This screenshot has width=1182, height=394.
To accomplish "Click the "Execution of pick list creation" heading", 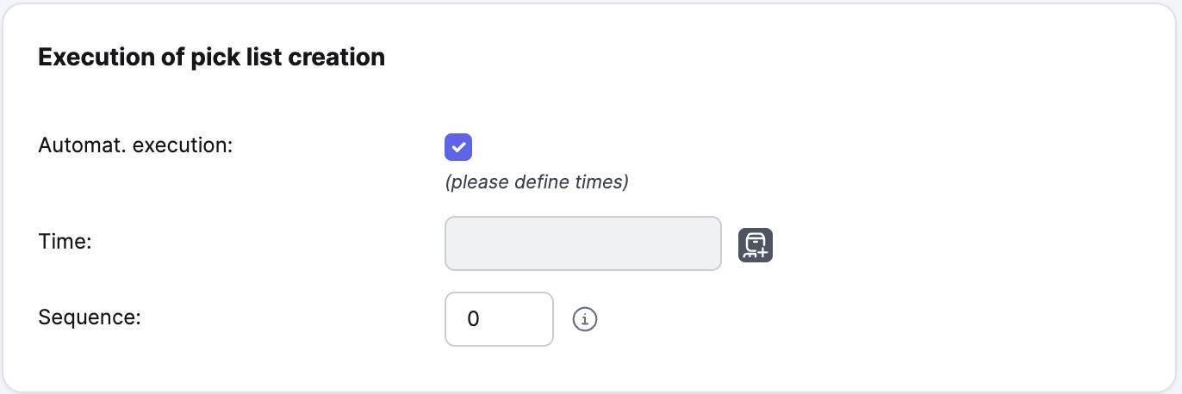I will click(212, 58).
